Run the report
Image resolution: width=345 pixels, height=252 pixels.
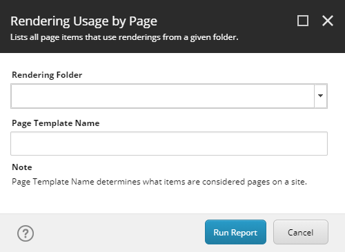235,232
